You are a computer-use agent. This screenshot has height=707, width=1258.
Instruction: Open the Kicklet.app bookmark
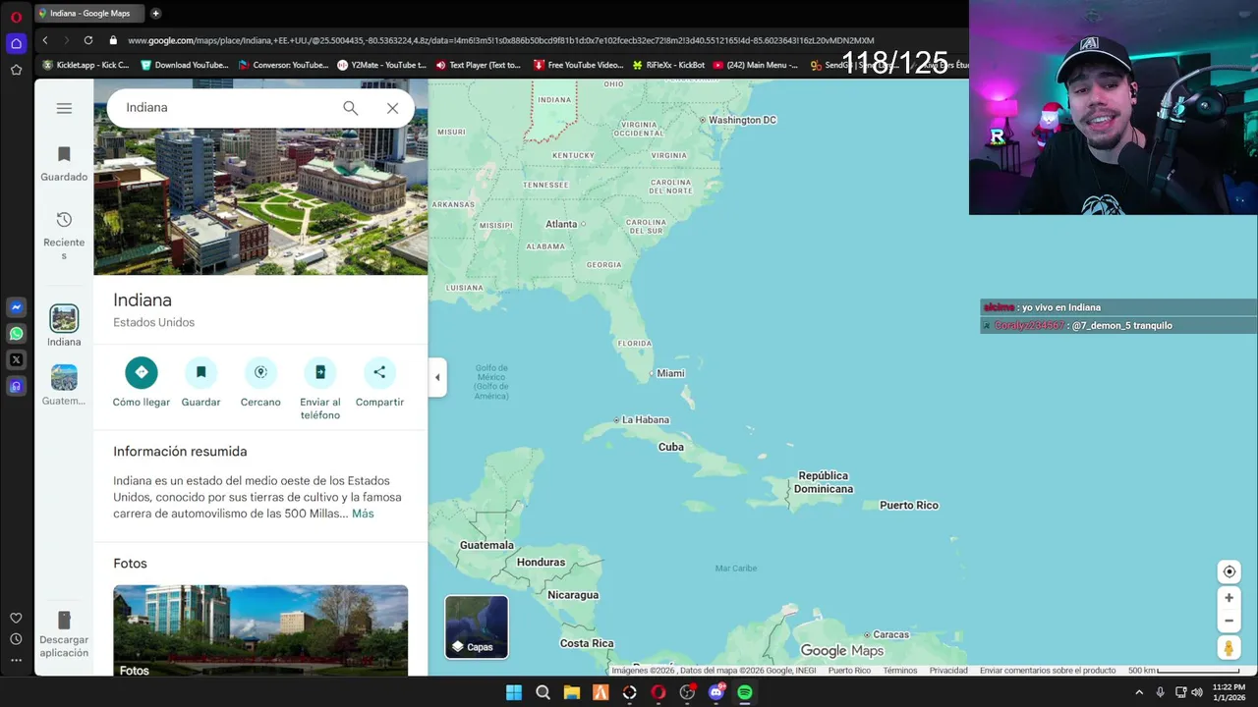[x=86, y=65]
